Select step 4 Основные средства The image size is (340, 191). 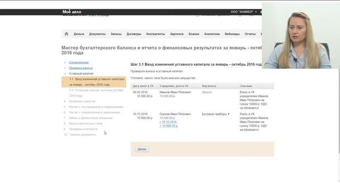(x=82, y=101)
